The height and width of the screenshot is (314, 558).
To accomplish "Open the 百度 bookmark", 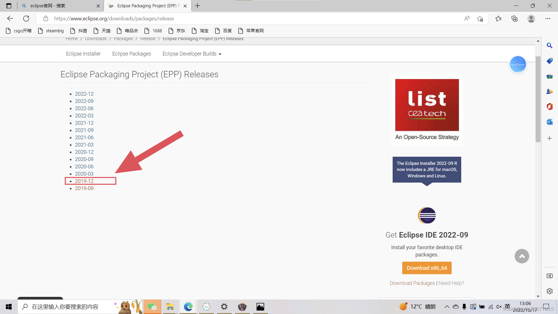I will pos(223,31).
